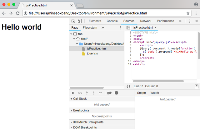This screenshot has width=200, height=129.
Task: Click the address bar URL field
Action: click(107, 13)
